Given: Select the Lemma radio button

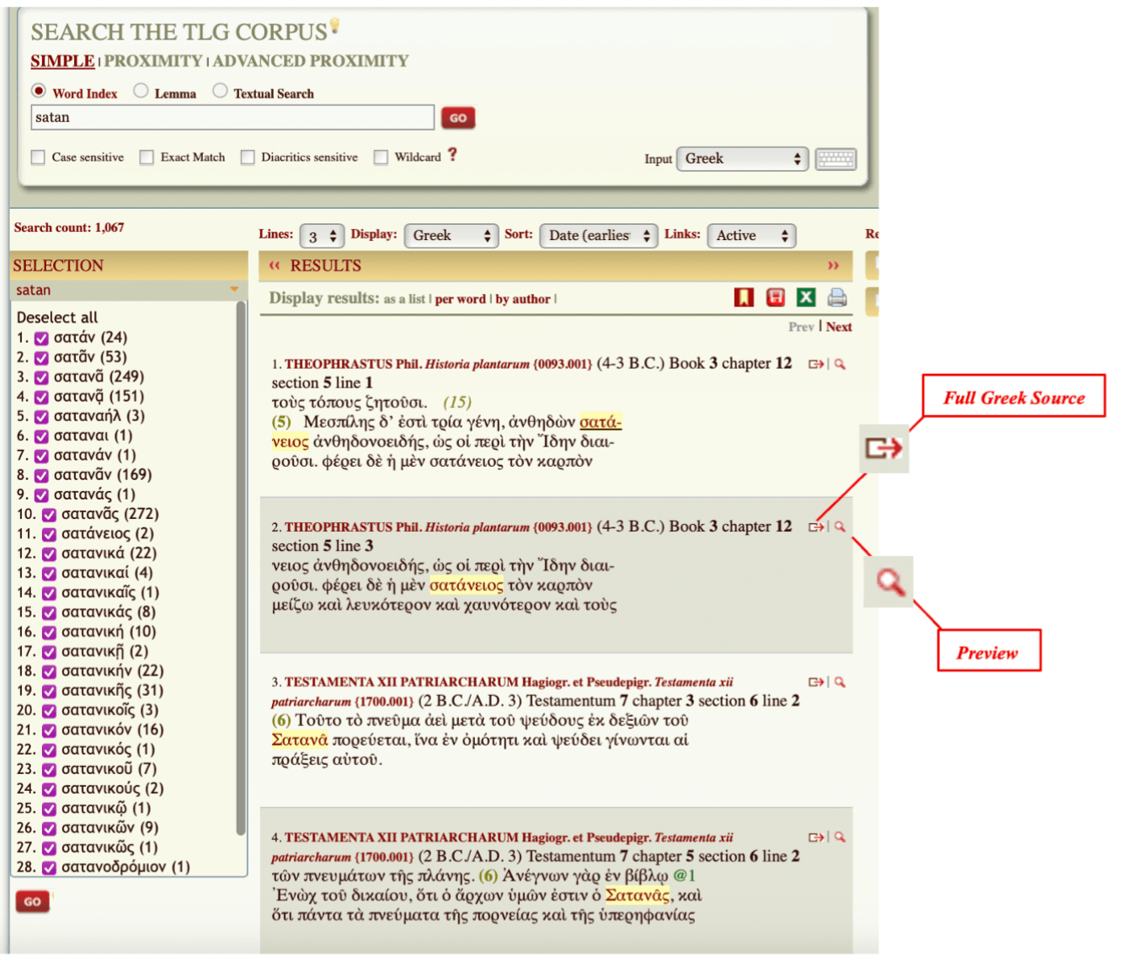Looking at the screenshot, I should coord(142,91).
